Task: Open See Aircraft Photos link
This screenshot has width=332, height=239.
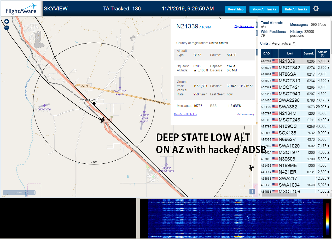Action: click(x=185, y=114)
